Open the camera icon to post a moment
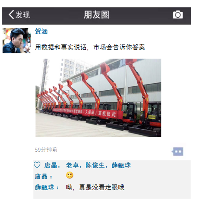The image size is (208, 219). pos(178,15)
